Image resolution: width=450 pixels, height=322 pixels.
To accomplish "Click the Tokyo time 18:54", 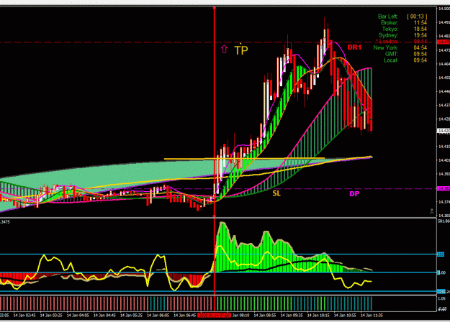I will (420, 29).
